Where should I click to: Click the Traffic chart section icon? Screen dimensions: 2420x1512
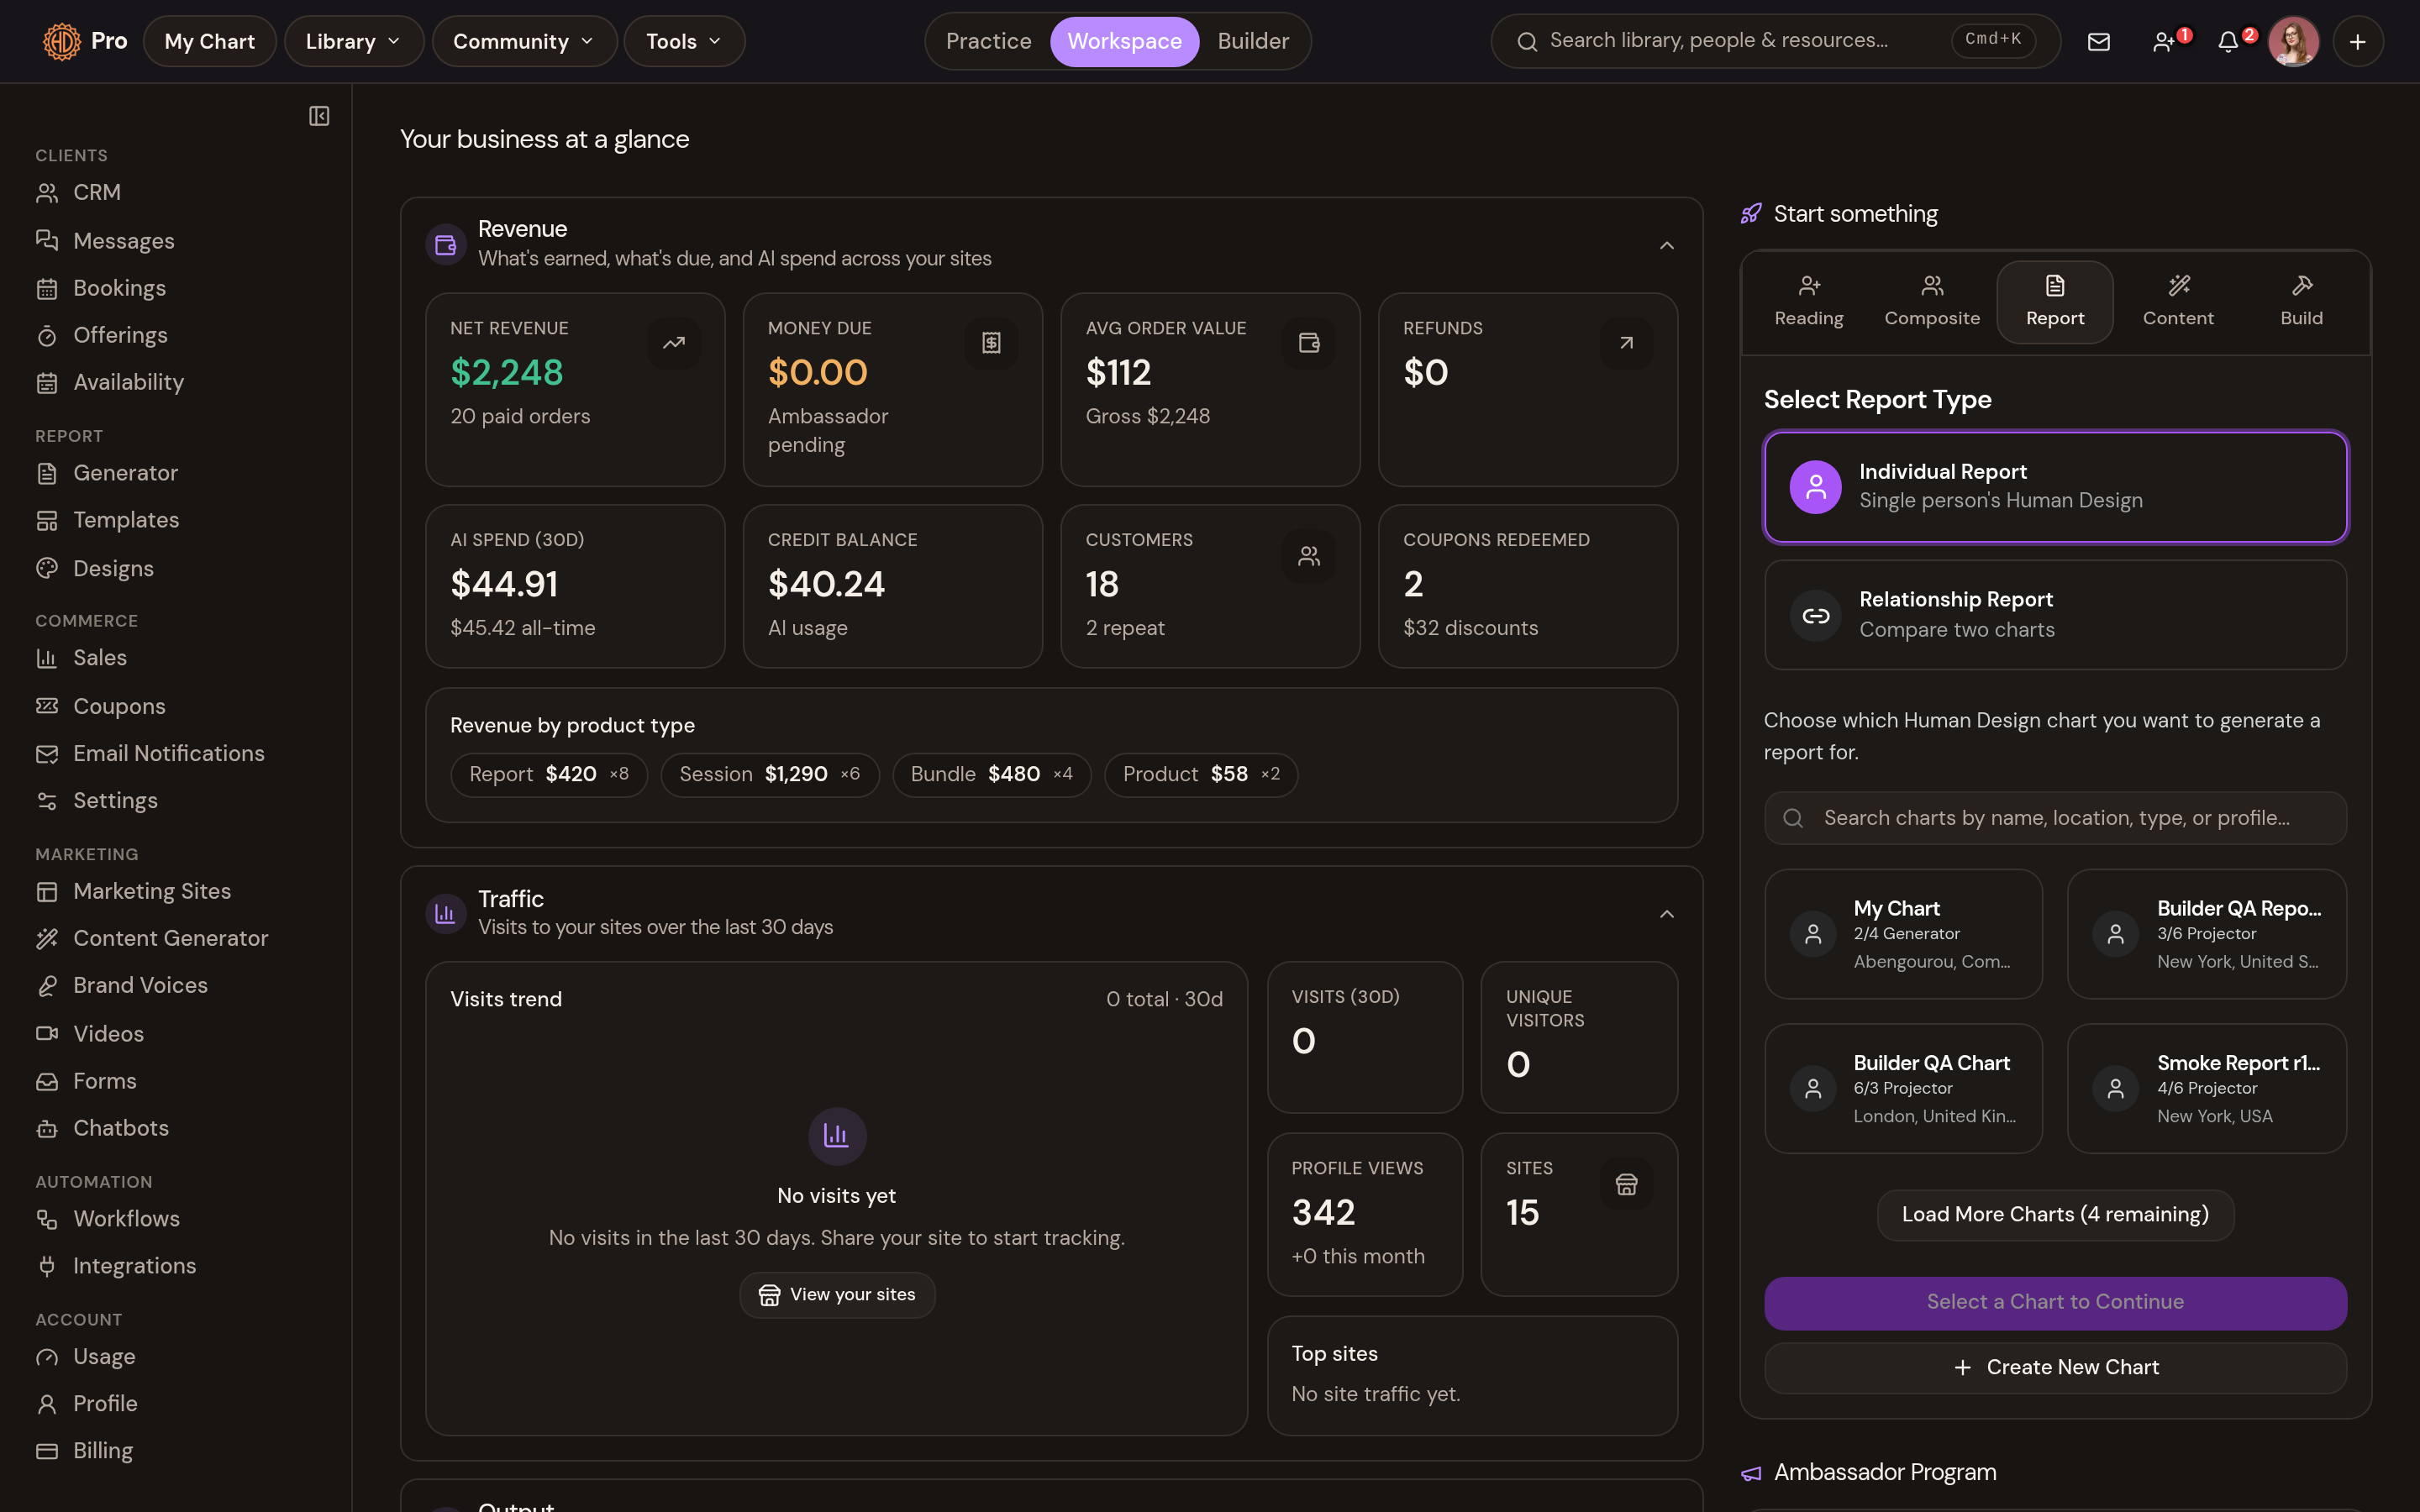pyautogui.click(x=446, y=913)
